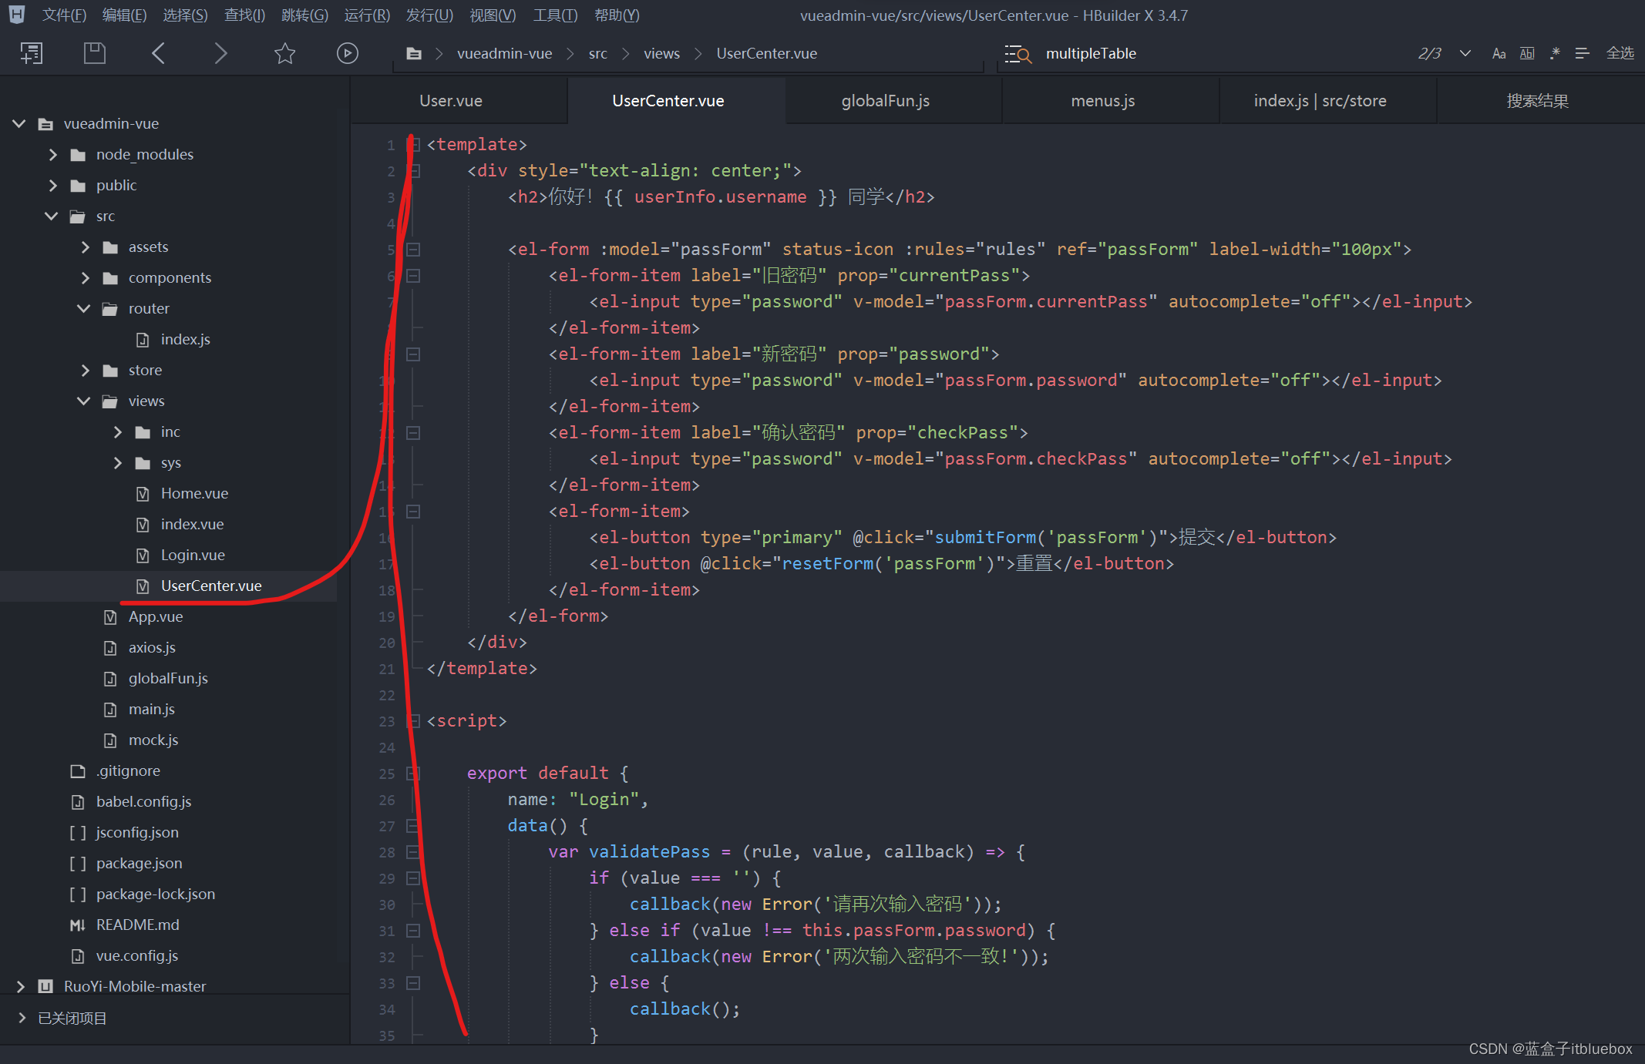
Task: Switch to globalFun.js tab
Action: [885, 101]
